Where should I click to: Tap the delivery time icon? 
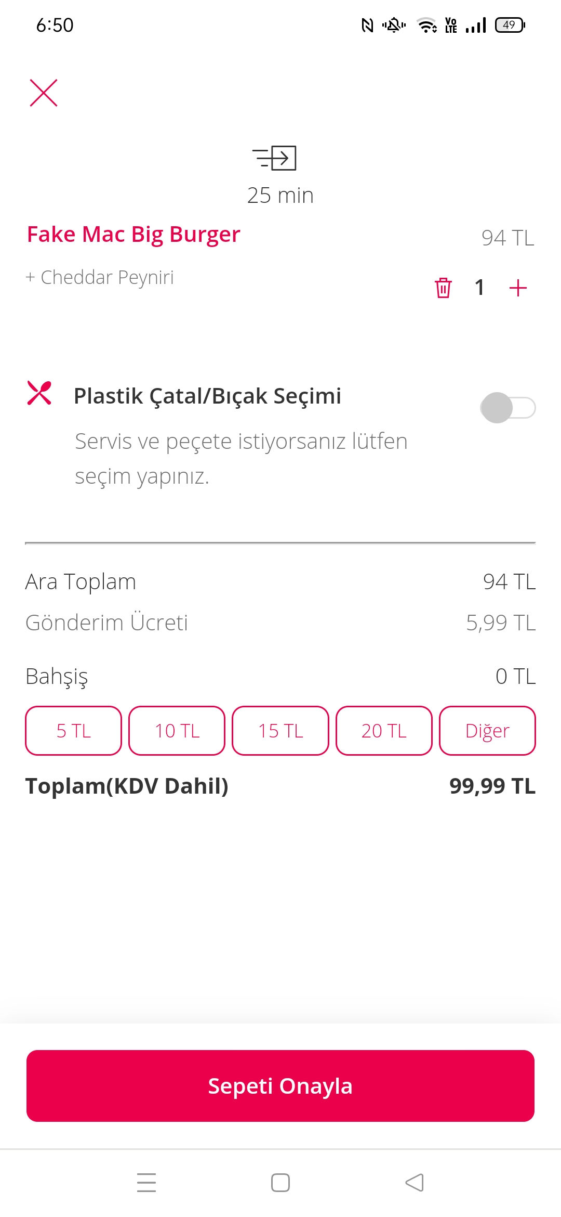[274, 158]
